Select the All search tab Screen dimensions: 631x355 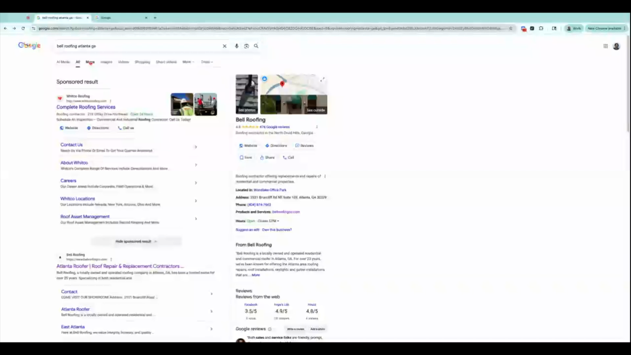(78, 62)
